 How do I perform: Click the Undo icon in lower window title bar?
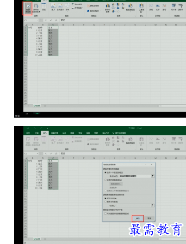point(35,128)
